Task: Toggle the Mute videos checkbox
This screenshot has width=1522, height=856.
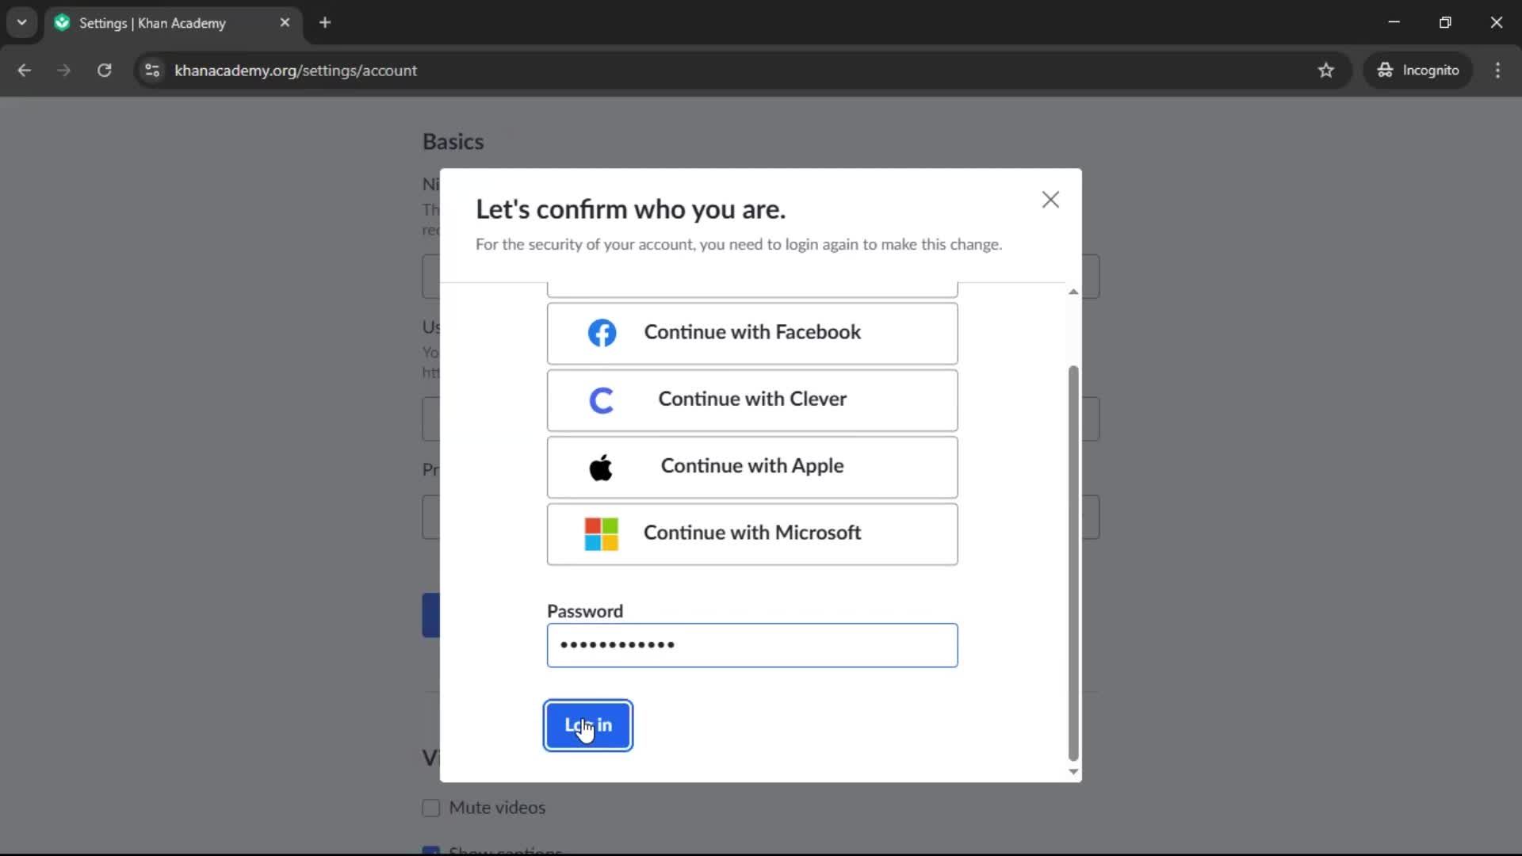Action: 431,808
